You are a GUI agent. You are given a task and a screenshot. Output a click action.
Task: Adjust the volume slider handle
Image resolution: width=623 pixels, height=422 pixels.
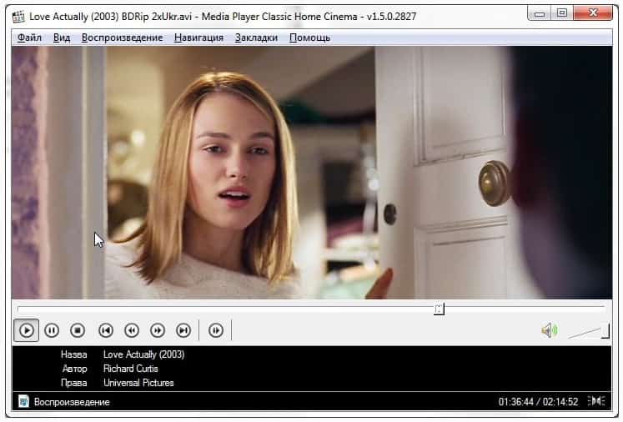[605, 331]
